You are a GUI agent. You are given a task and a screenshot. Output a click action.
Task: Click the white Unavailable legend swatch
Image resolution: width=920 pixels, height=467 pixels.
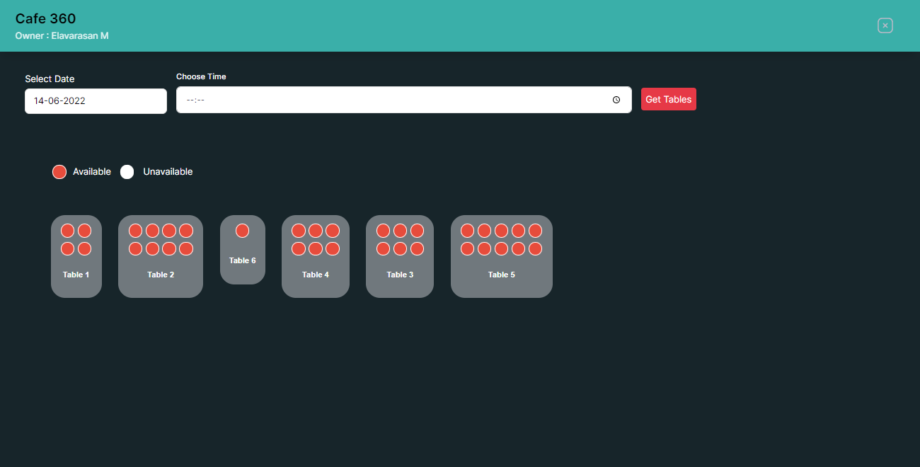(127, 172)
